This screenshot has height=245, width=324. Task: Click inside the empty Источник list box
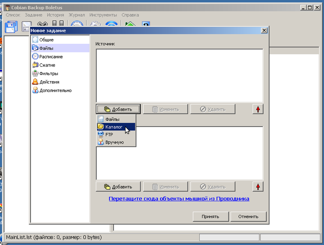[x=179, y=75]
